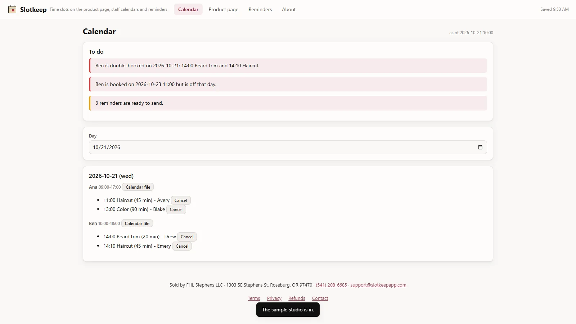Screen dimensions: 576x324
Task: Click the Day date input field
Action: click(x=288, y=147)
